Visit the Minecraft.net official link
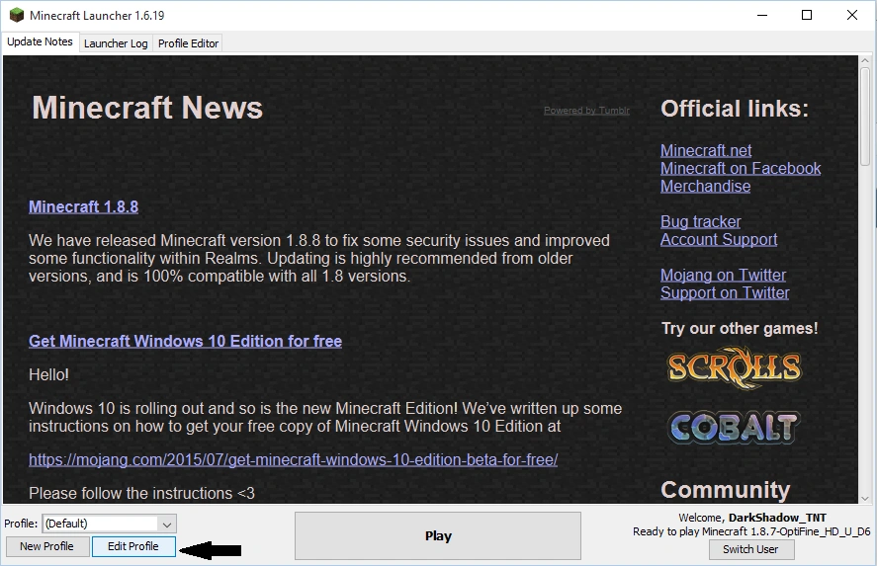Viewport: 877px width, 566px height. pos(706,150)
